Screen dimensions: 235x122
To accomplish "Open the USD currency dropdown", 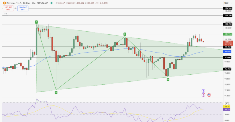I will [x=228, y=3].
